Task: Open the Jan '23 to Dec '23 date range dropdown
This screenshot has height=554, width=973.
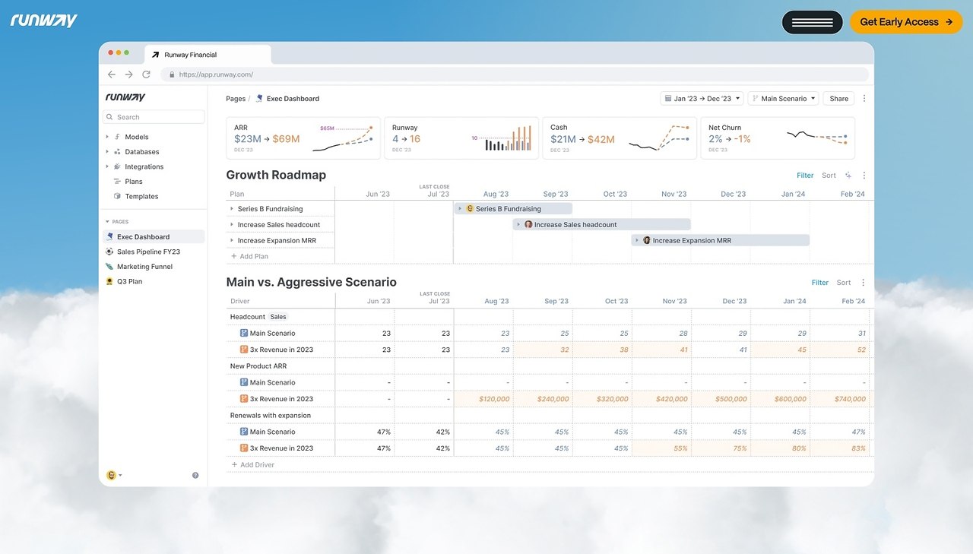Action: (x=702, y=99)
